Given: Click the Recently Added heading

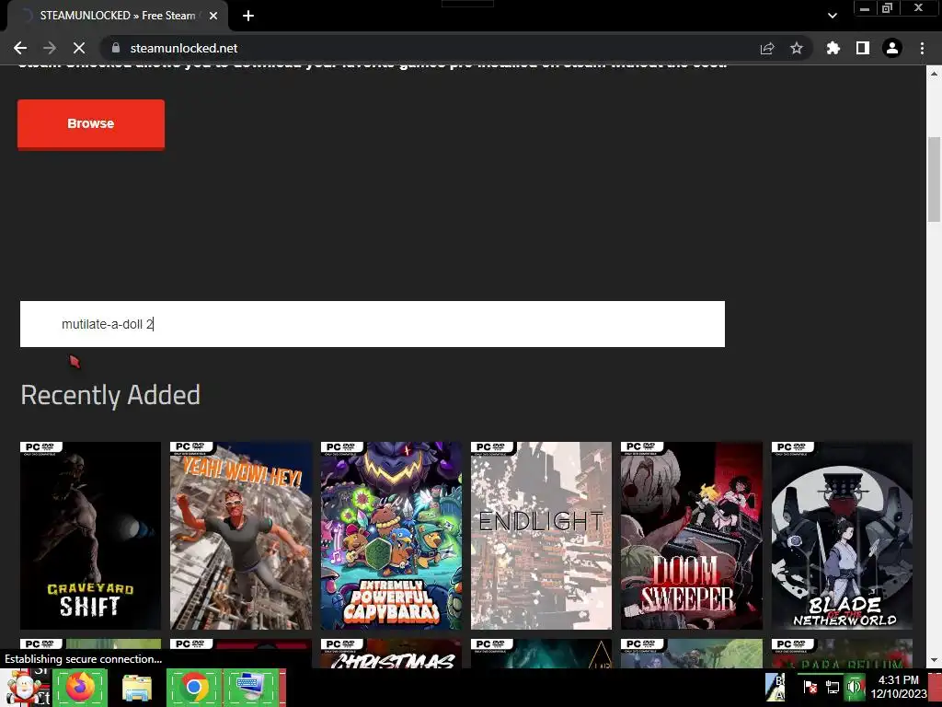Looking at the screenshot, I should (x=110, y=395).
